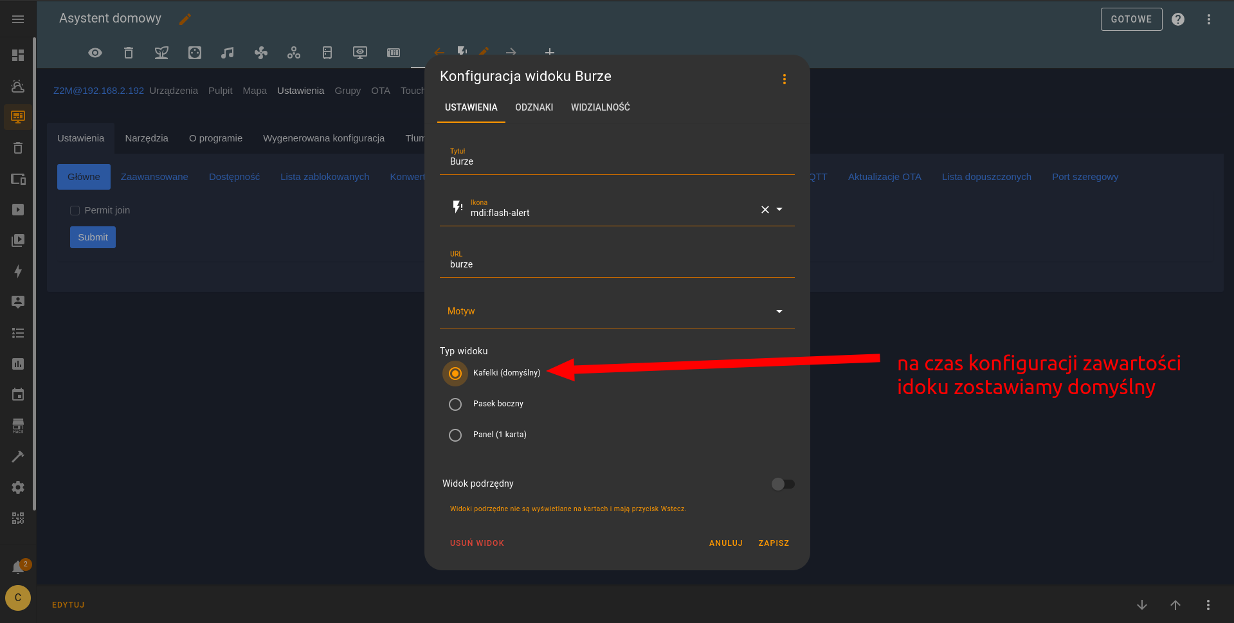Open the trash can view tab
This screenshot has height=623, width=1234.
tap(129, 53)
